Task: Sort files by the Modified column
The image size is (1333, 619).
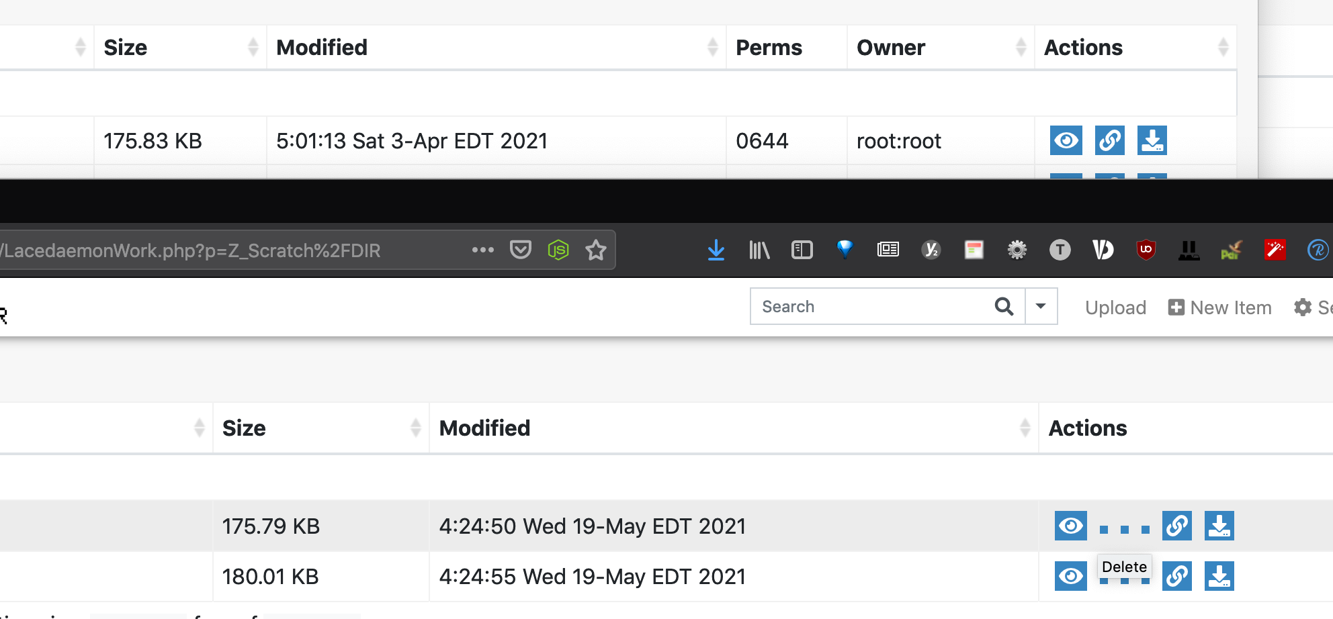Action: pos(484,428)
